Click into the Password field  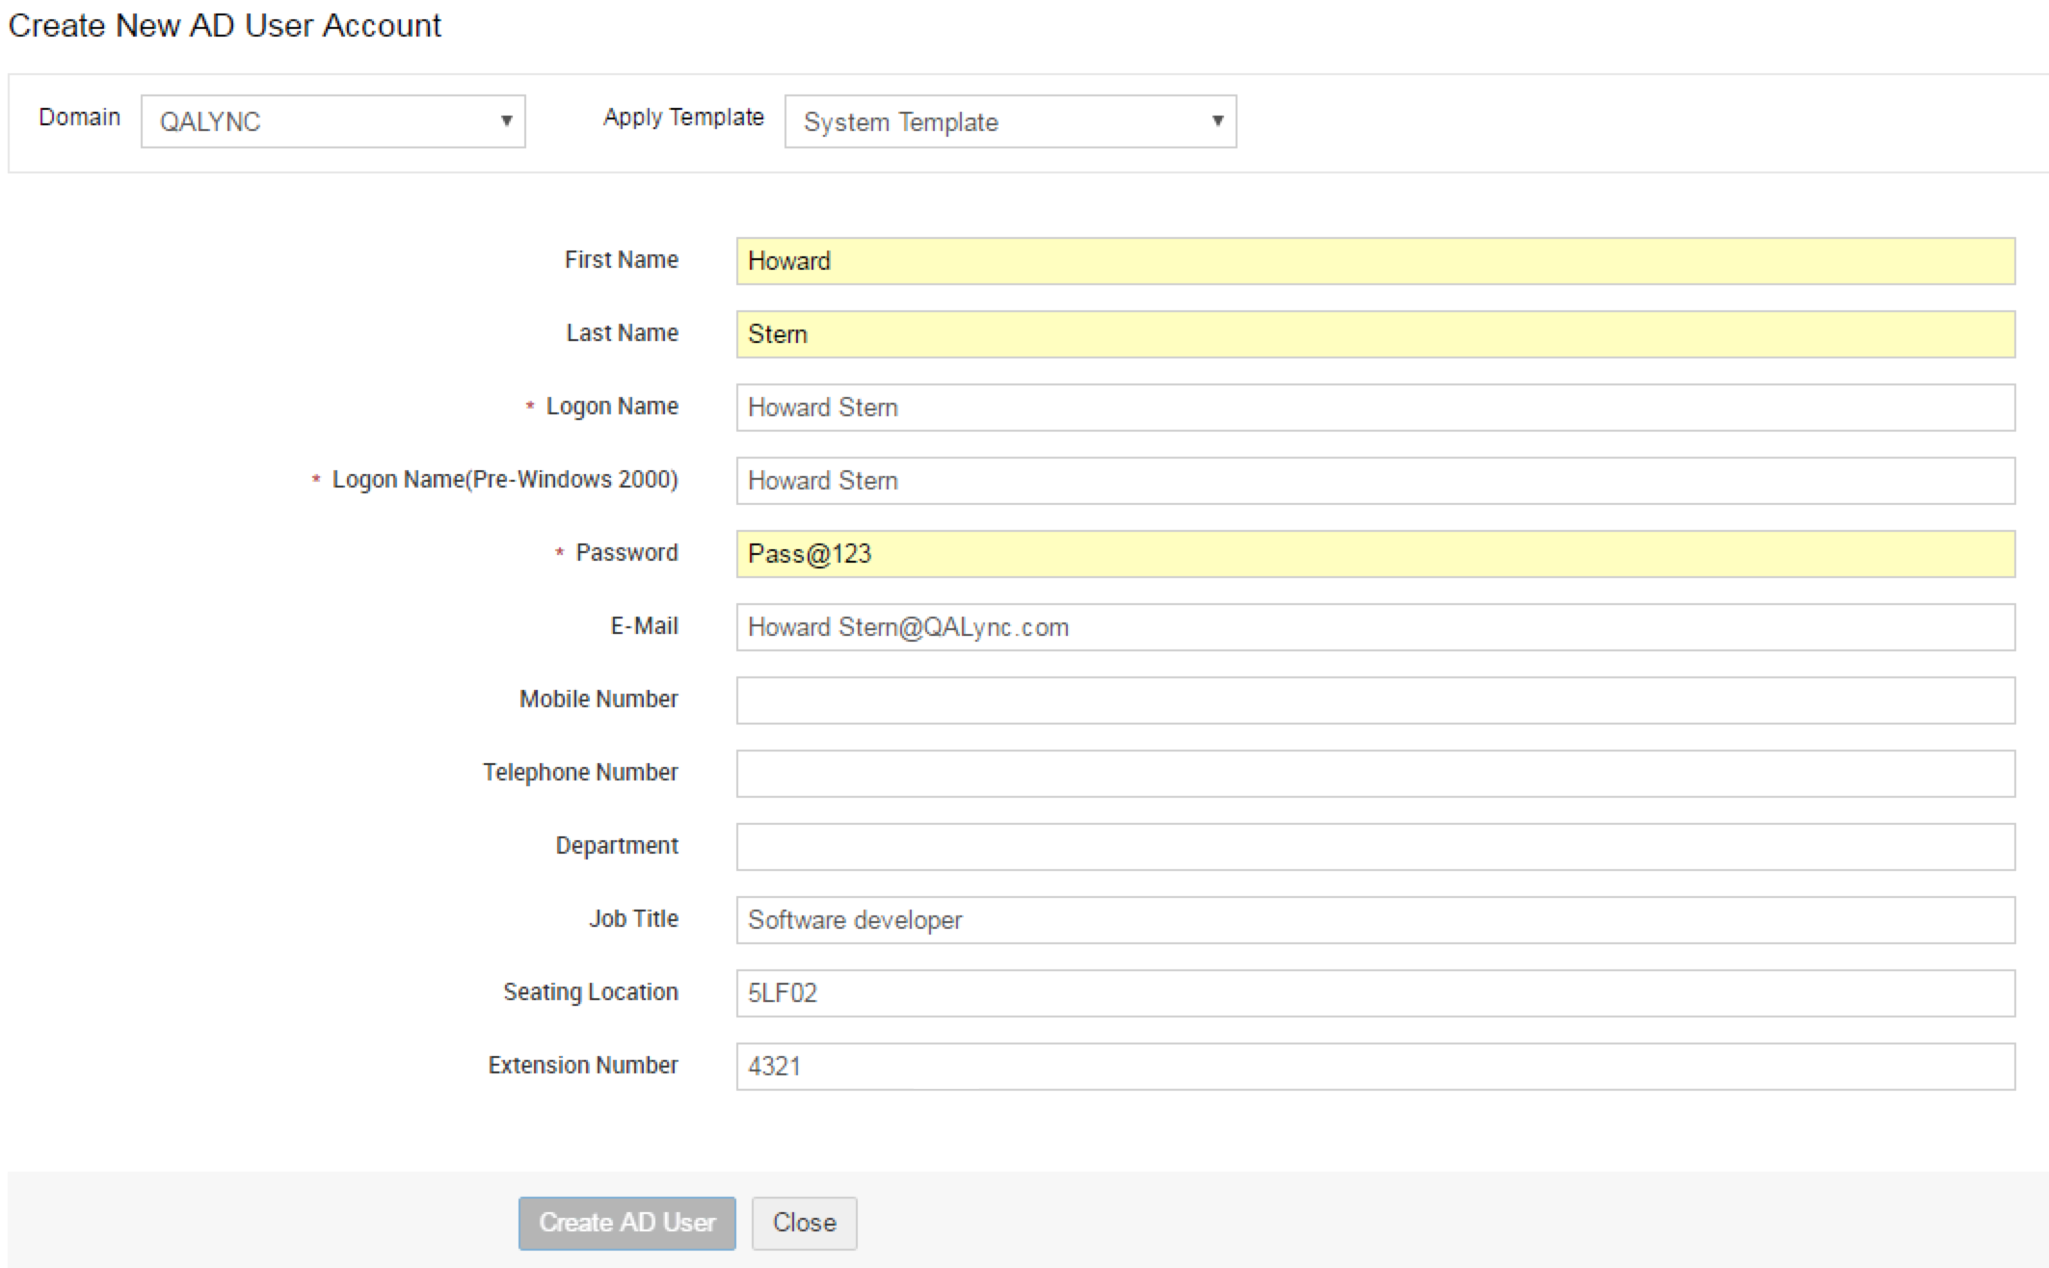pyautogui.click(x=1374, y=554)
